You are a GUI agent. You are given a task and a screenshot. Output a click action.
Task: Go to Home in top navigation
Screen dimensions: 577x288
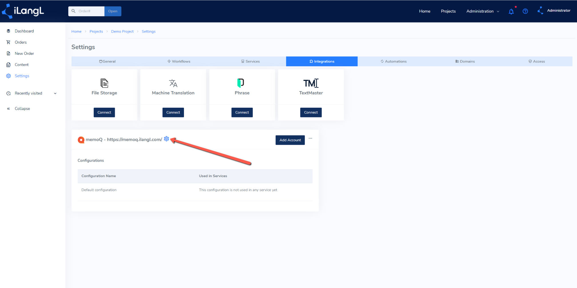tap(425, 11)
